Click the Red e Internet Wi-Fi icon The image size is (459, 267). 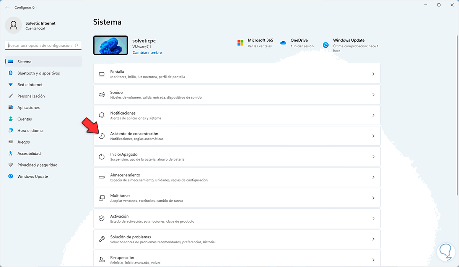click(x=11, y=84)
